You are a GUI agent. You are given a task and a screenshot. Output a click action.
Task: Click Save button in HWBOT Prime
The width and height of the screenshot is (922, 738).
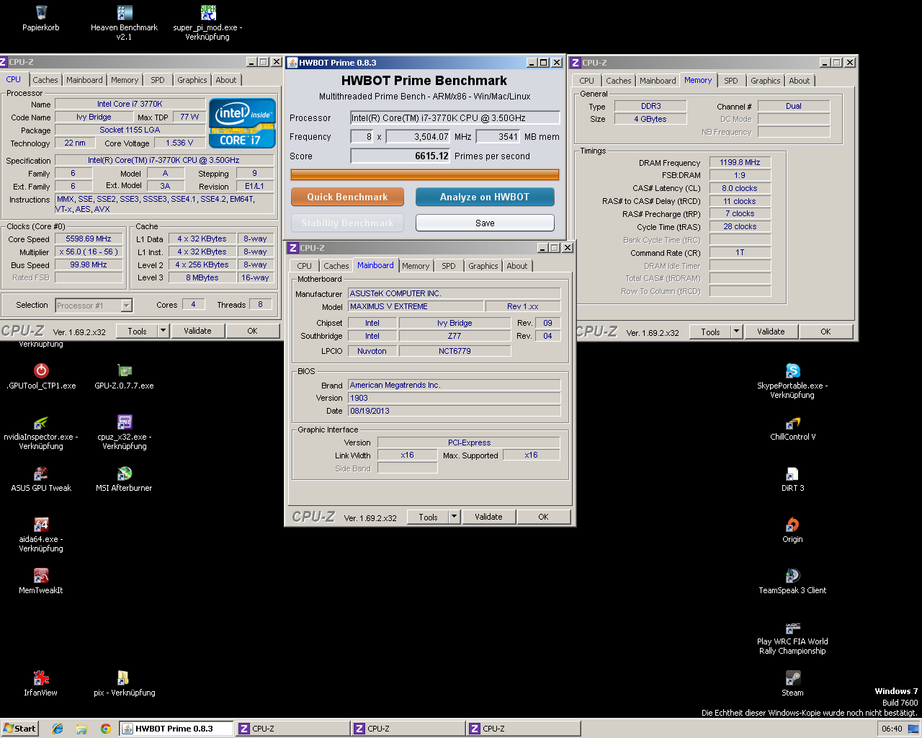(x=485, y=223)
